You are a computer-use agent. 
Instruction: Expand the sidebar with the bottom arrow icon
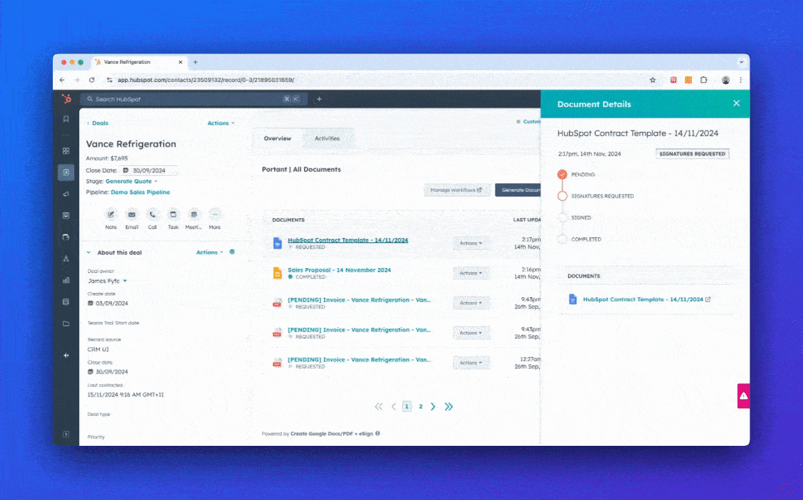66,434
